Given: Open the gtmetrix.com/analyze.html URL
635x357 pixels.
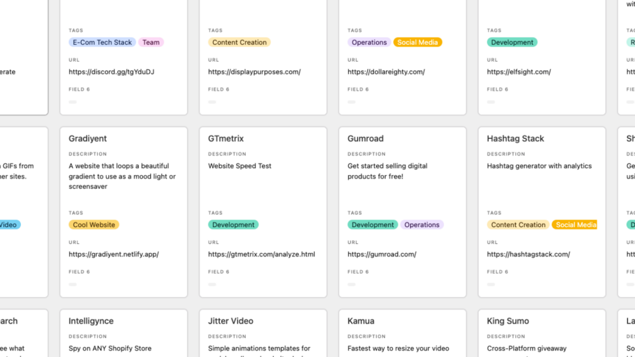Looking at the screenshot, I should [x=262, y=255].
